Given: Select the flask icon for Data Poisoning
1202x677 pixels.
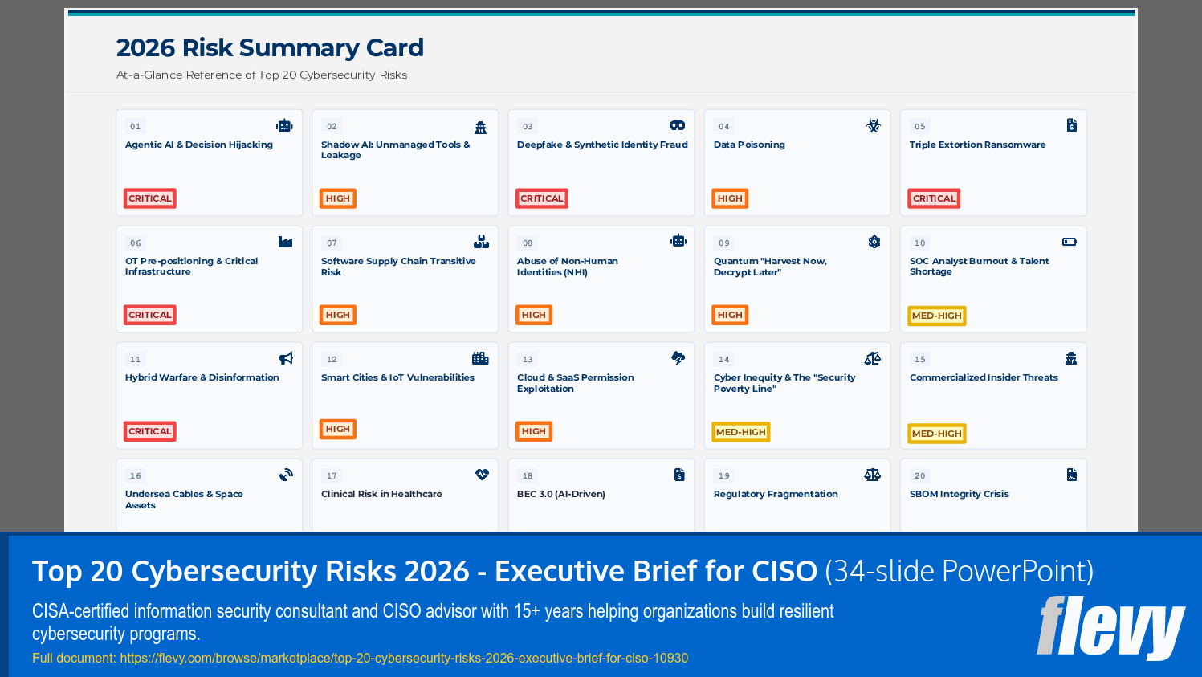Looking at the screenshot, I should coord(873,125).
